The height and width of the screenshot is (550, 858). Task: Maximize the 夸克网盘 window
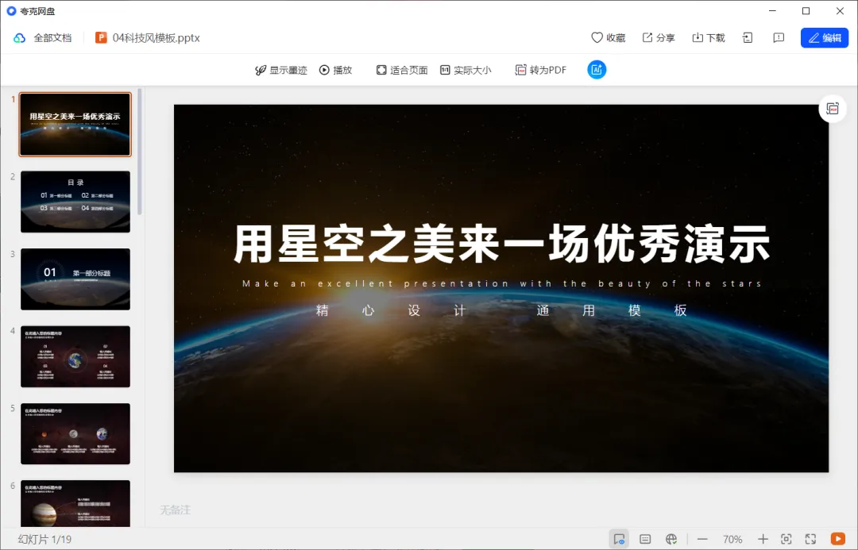click(806, 11)
